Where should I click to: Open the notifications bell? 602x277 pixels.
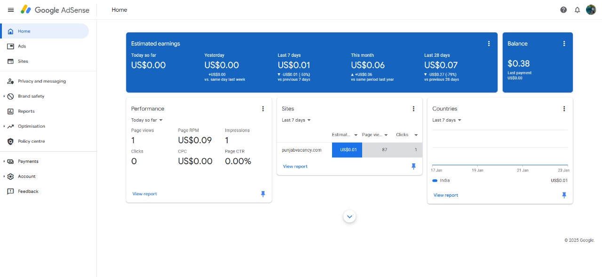pyautogui.click(x=577, y=10)
